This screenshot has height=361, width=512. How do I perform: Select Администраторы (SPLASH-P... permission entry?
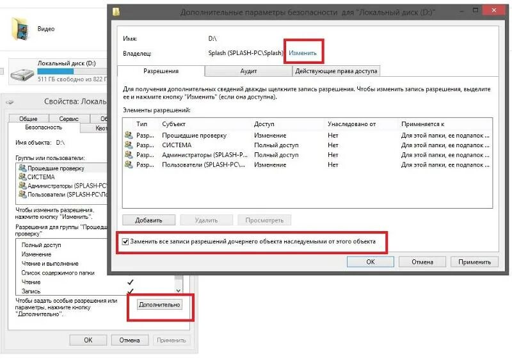(307, 155)
